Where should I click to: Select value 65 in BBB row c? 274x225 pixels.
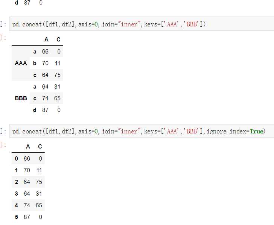pyautogui.click(x=57, y=98)
